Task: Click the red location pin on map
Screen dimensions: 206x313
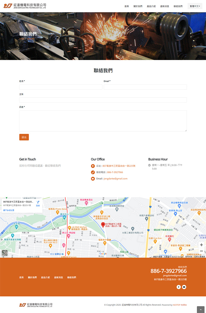Action: (x=103, y=225)
